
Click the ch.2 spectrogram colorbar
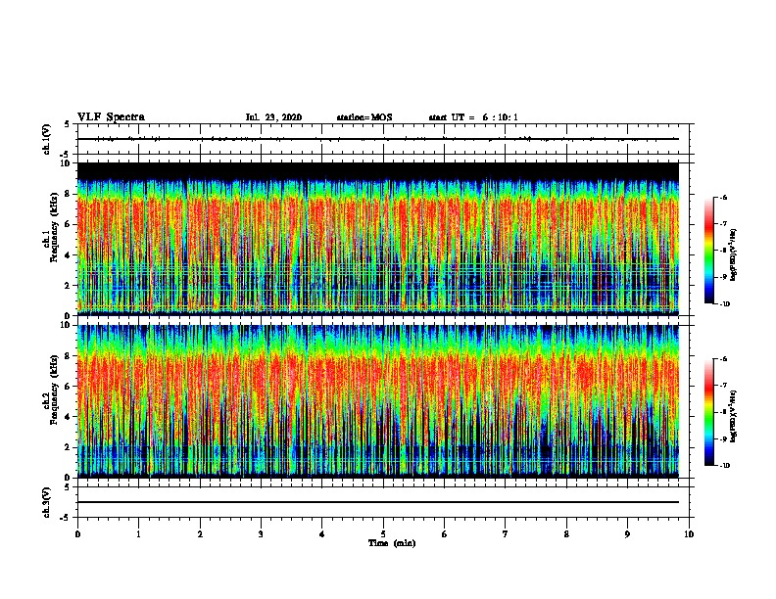pyautogui.click(x=708, y=412)
